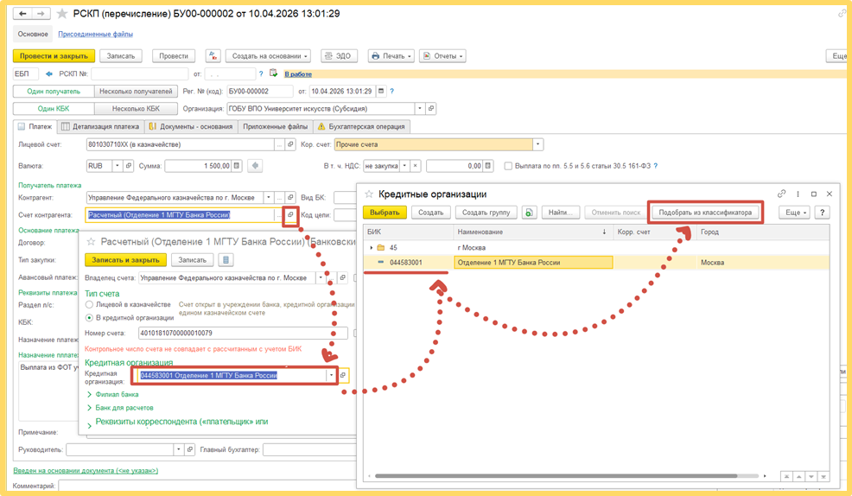Go back with the left arrow button
This screenshot has height=496, width=852.
click(22, 14)
